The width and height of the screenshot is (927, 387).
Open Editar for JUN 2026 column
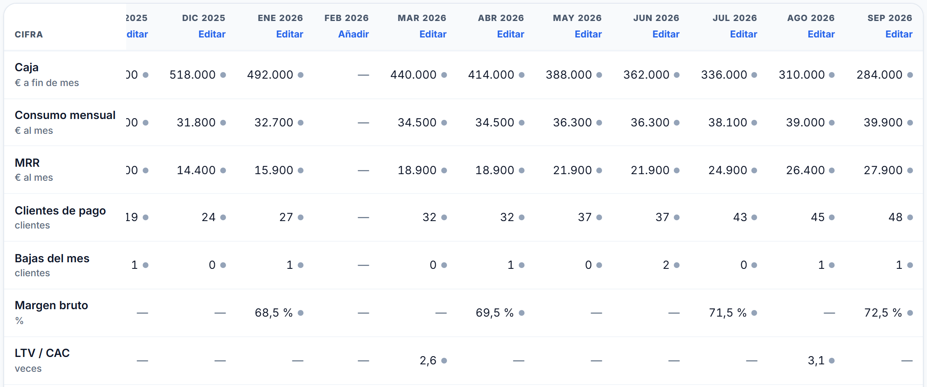point(666,34)
